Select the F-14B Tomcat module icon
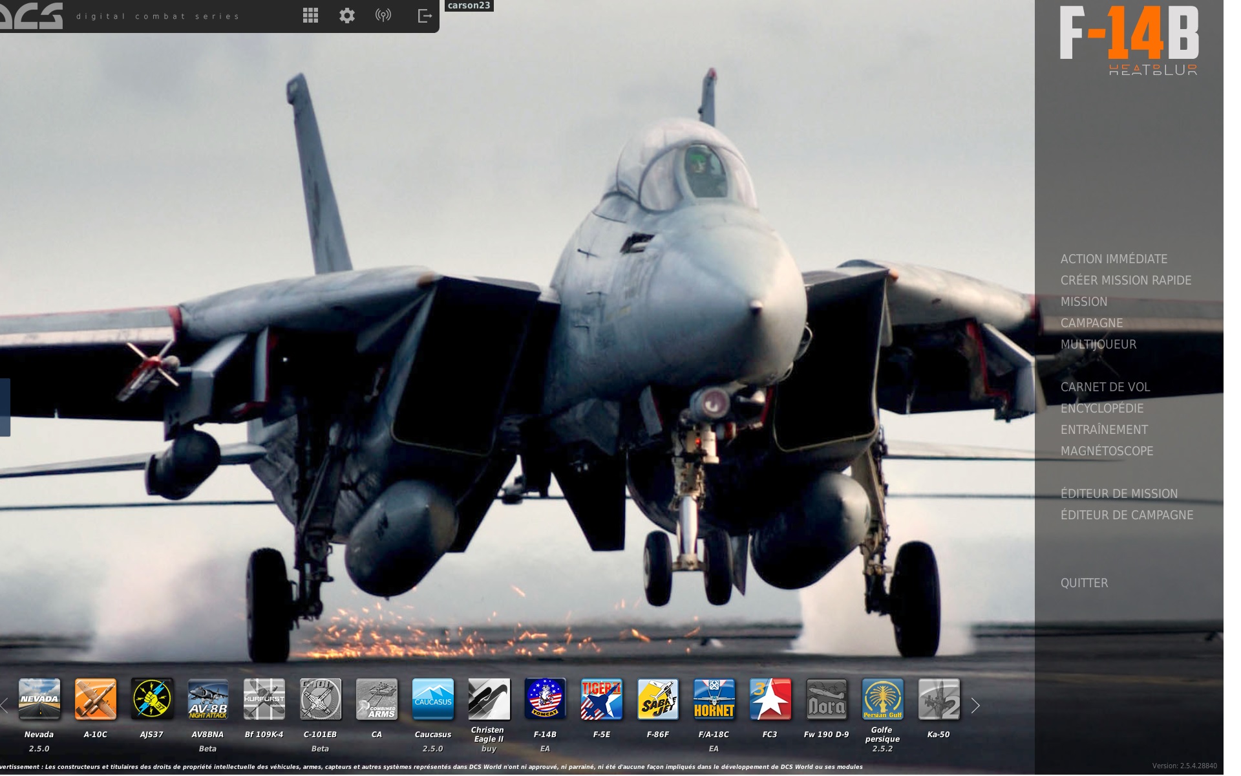Image resolution: width=1241 pixels, height=776 pixels. (546, 699)
